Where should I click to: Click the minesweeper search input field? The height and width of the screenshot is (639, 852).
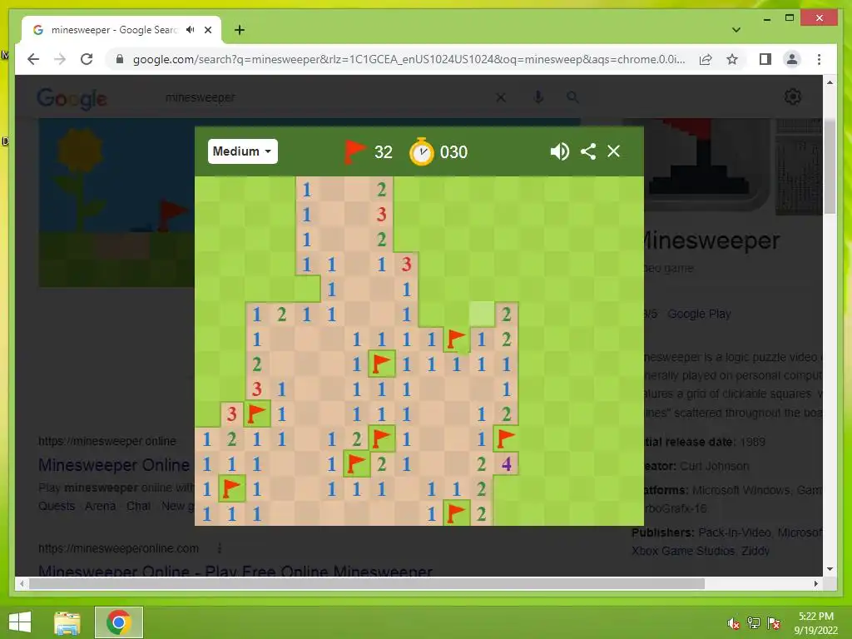326,98
